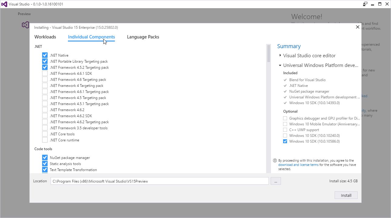
Task: Uncheck the .NET Native component
Action: coord(45,55)
